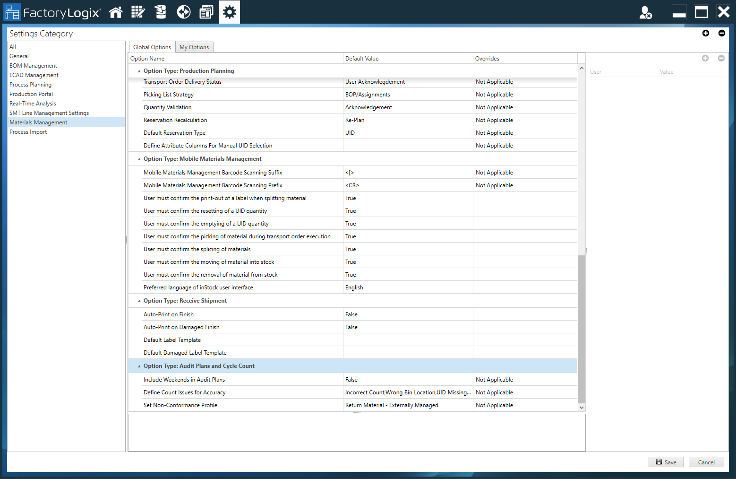Add a user override using the plus icon
This screenshot has height=479, width=736.
[x=706, y=58]
